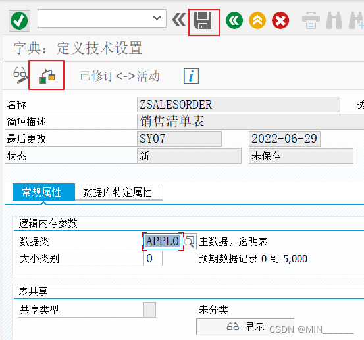
Task: Collapse the command field with double-chevron
Action: (179, 20)
